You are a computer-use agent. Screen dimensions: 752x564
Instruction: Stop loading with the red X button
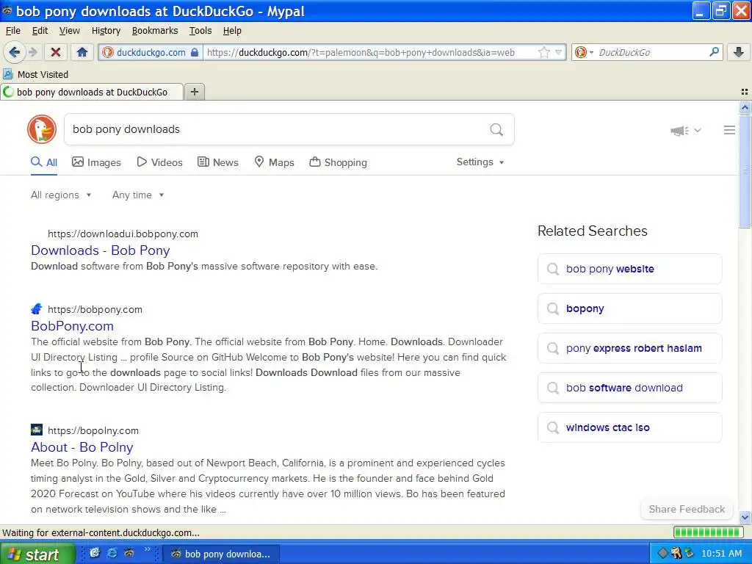[x=56, y=52]
